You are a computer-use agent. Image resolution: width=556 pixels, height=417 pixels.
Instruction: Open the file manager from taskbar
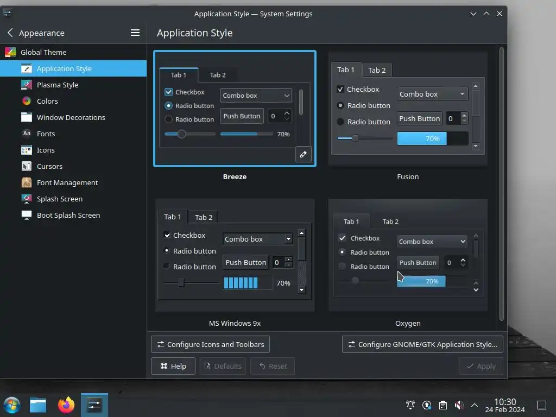[38, 405]
